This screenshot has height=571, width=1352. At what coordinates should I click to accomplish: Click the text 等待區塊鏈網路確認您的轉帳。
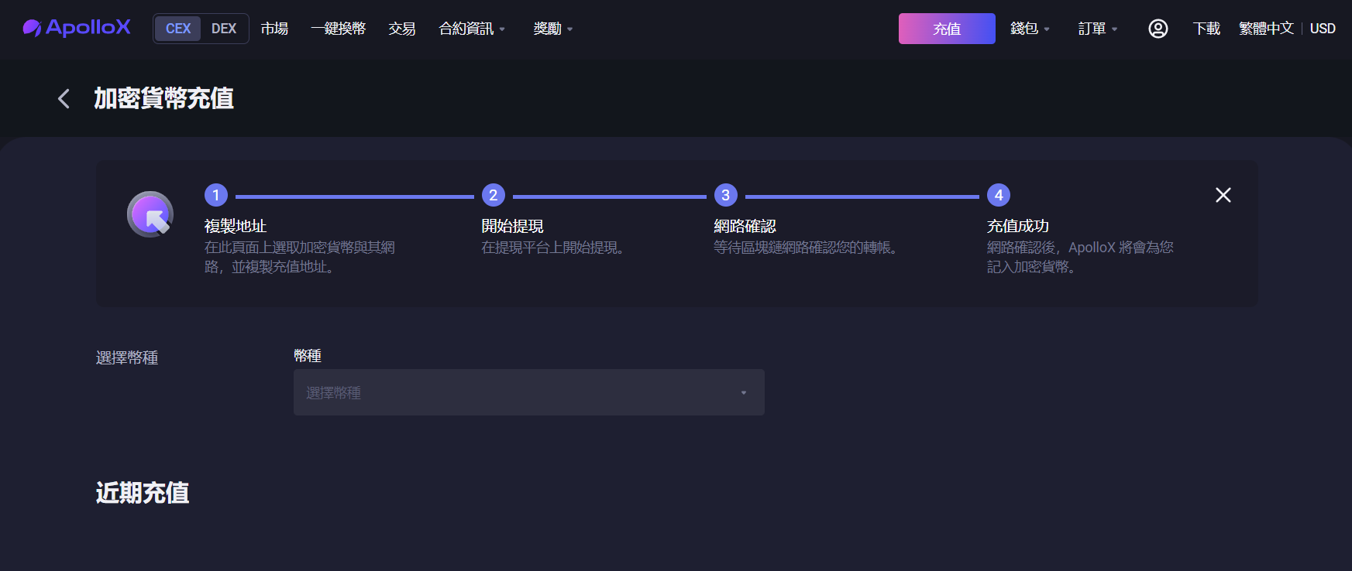(808, 248)
